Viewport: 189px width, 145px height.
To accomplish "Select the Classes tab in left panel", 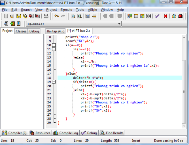I will pos(21,31).
